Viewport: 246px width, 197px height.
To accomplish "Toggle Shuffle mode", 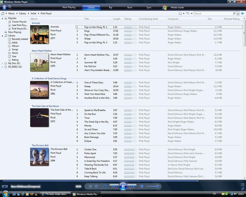I will [x=91, y=186].
